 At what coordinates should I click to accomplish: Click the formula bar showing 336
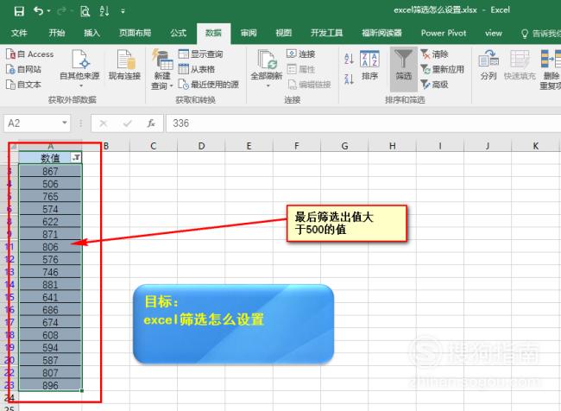(x=363, y=123)
